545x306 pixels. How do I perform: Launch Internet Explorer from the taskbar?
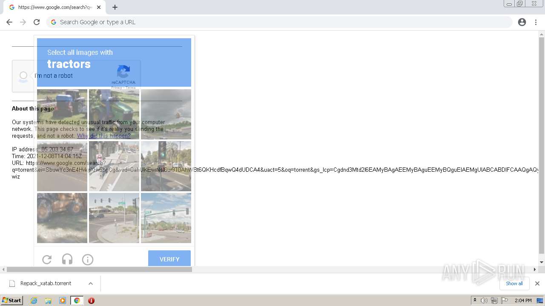pyautogui.click(x=34, y=300)
